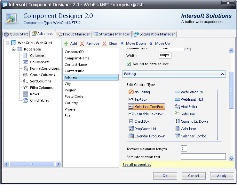Click the FilterColumns funnel icon

pos(25,87)
